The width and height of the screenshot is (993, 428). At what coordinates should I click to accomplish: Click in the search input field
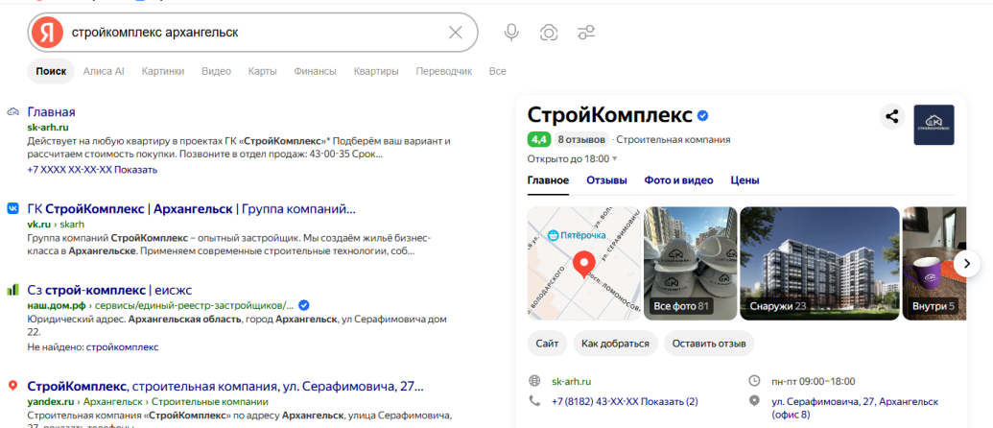pos(253,33)
